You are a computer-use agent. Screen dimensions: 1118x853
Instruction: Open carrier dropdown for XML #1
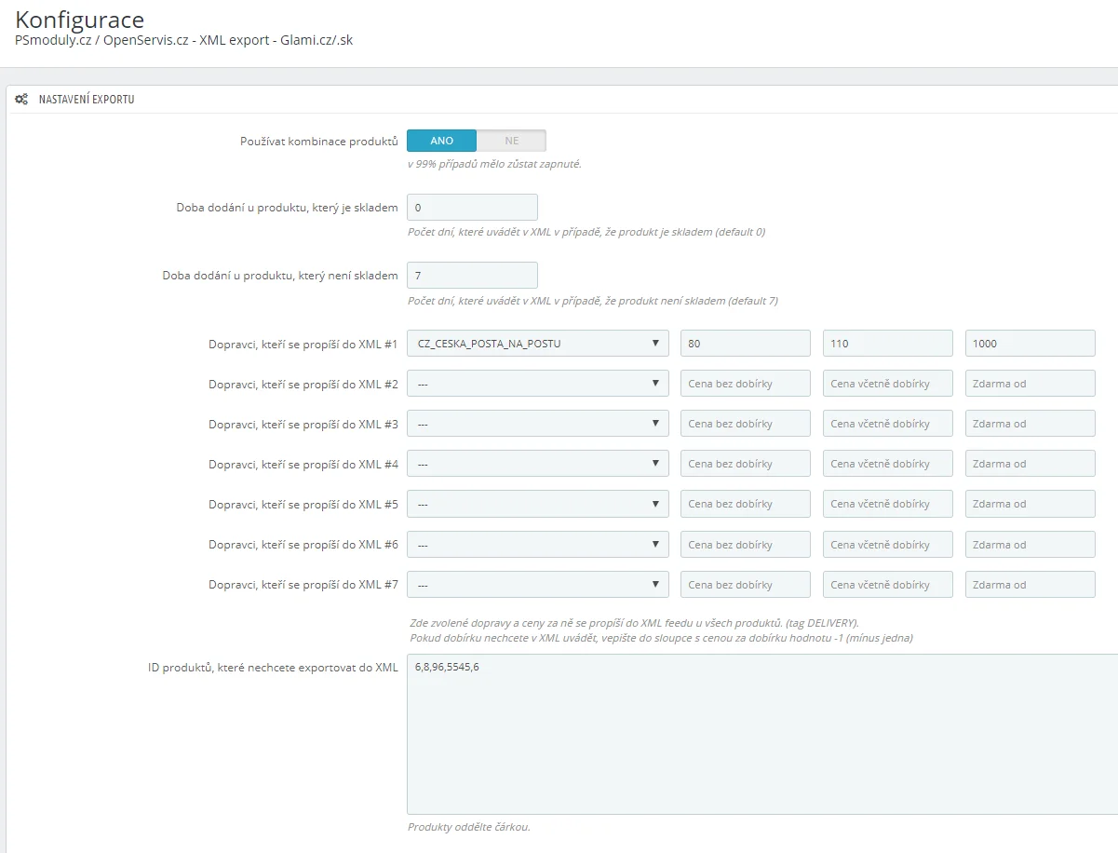tap(537, 344)
